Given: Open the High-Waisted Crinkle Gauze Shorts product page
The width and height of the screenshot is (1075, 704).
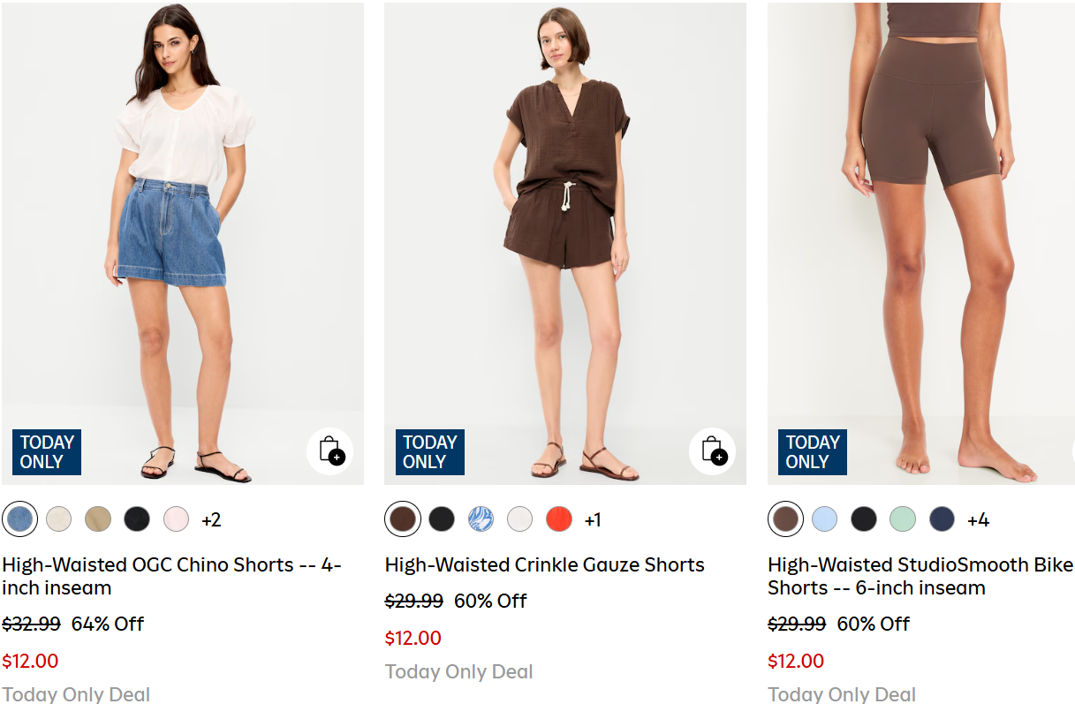Looking at the screenshot, I should click(x=545, y=564).
